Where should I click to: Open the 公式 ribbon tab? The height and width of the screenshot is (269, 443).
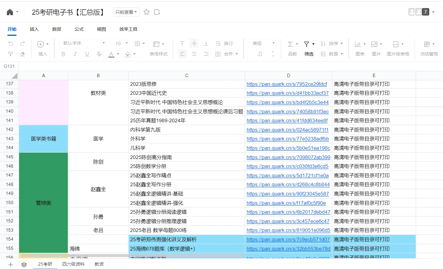point(79,29)
